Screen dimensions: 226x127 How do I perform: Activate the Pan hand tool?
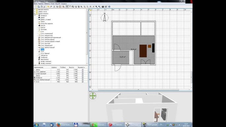(x=70, y=7)
